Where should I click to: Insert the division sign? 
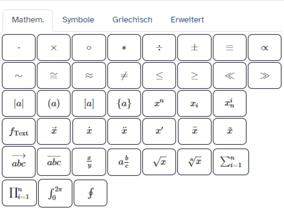pos(159,48)
